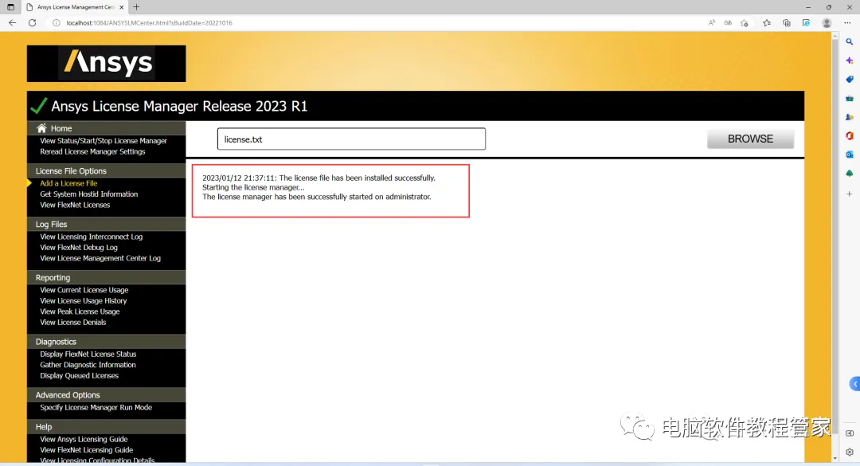Open View Status/Start/Stop License Manager
This screenshot has width=860, height=466.
[x=103, y=141]
